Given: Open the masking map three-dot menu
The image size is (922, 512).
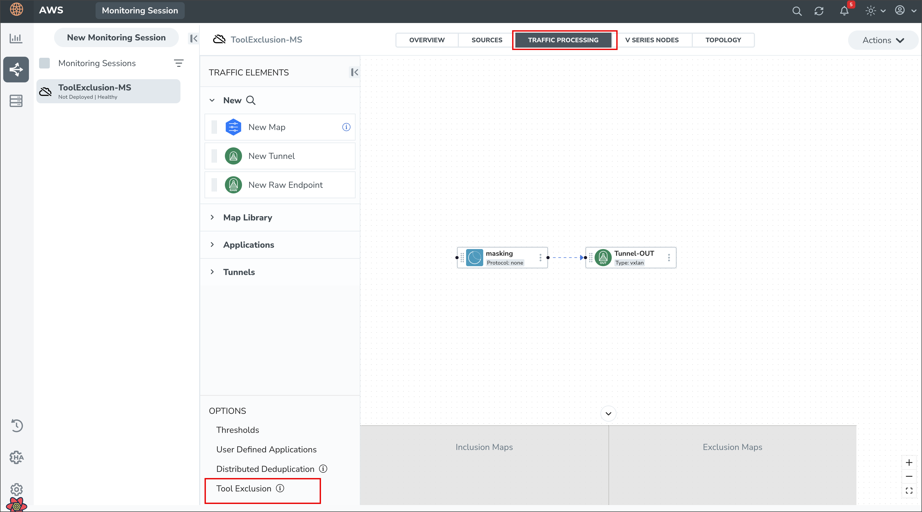Looking at the screenshot, I should [x=540, y=257].
